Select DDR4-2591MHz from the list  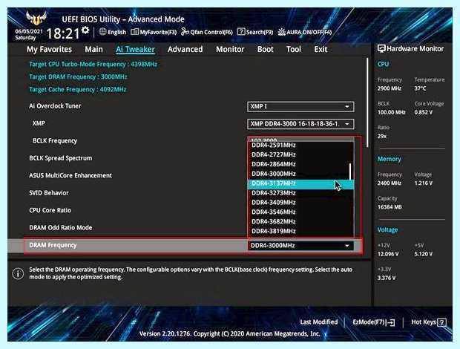(x=298, y=146)
